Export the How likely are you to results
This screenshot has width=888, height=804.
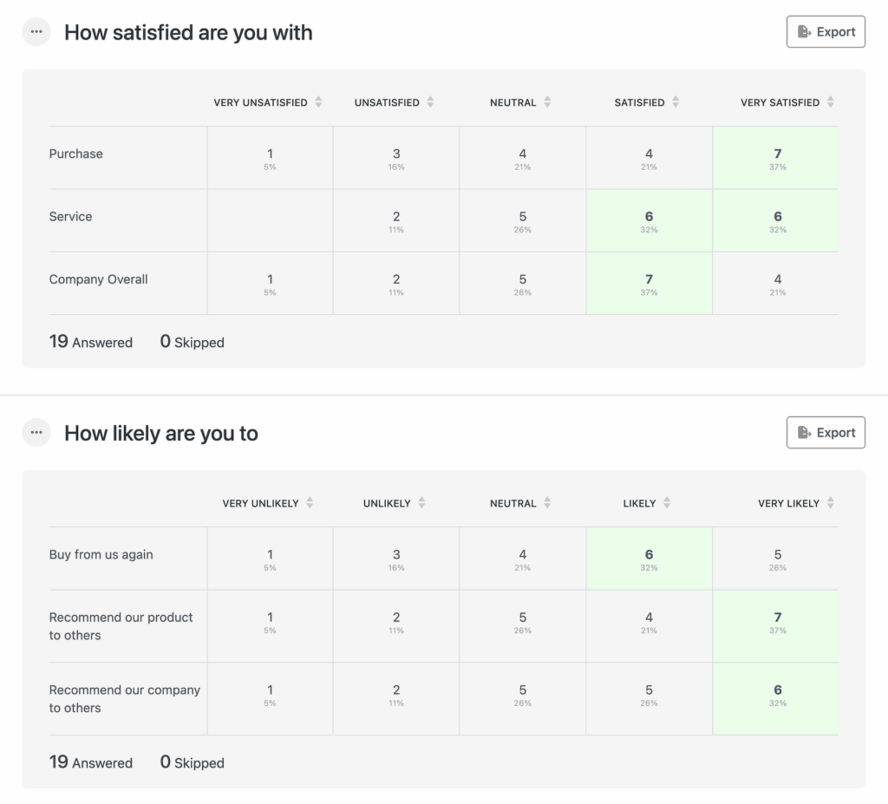point(826,433)
